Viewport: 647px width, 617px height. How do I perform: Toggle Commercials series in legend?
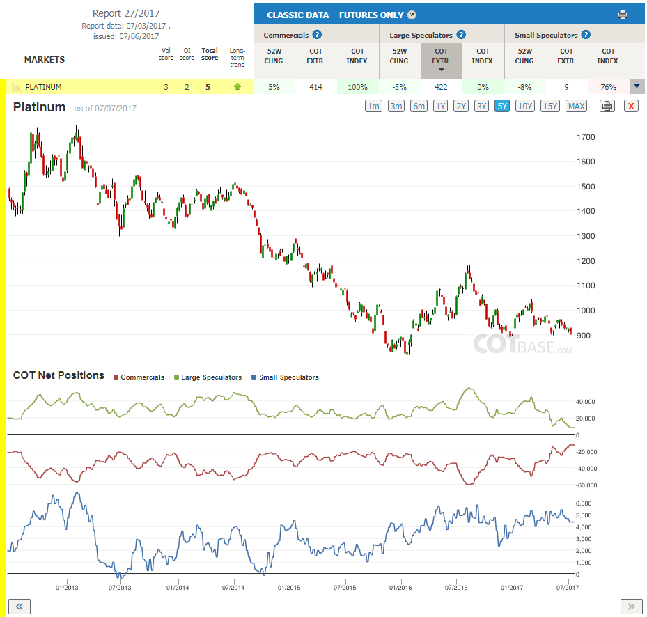[139, 377]
